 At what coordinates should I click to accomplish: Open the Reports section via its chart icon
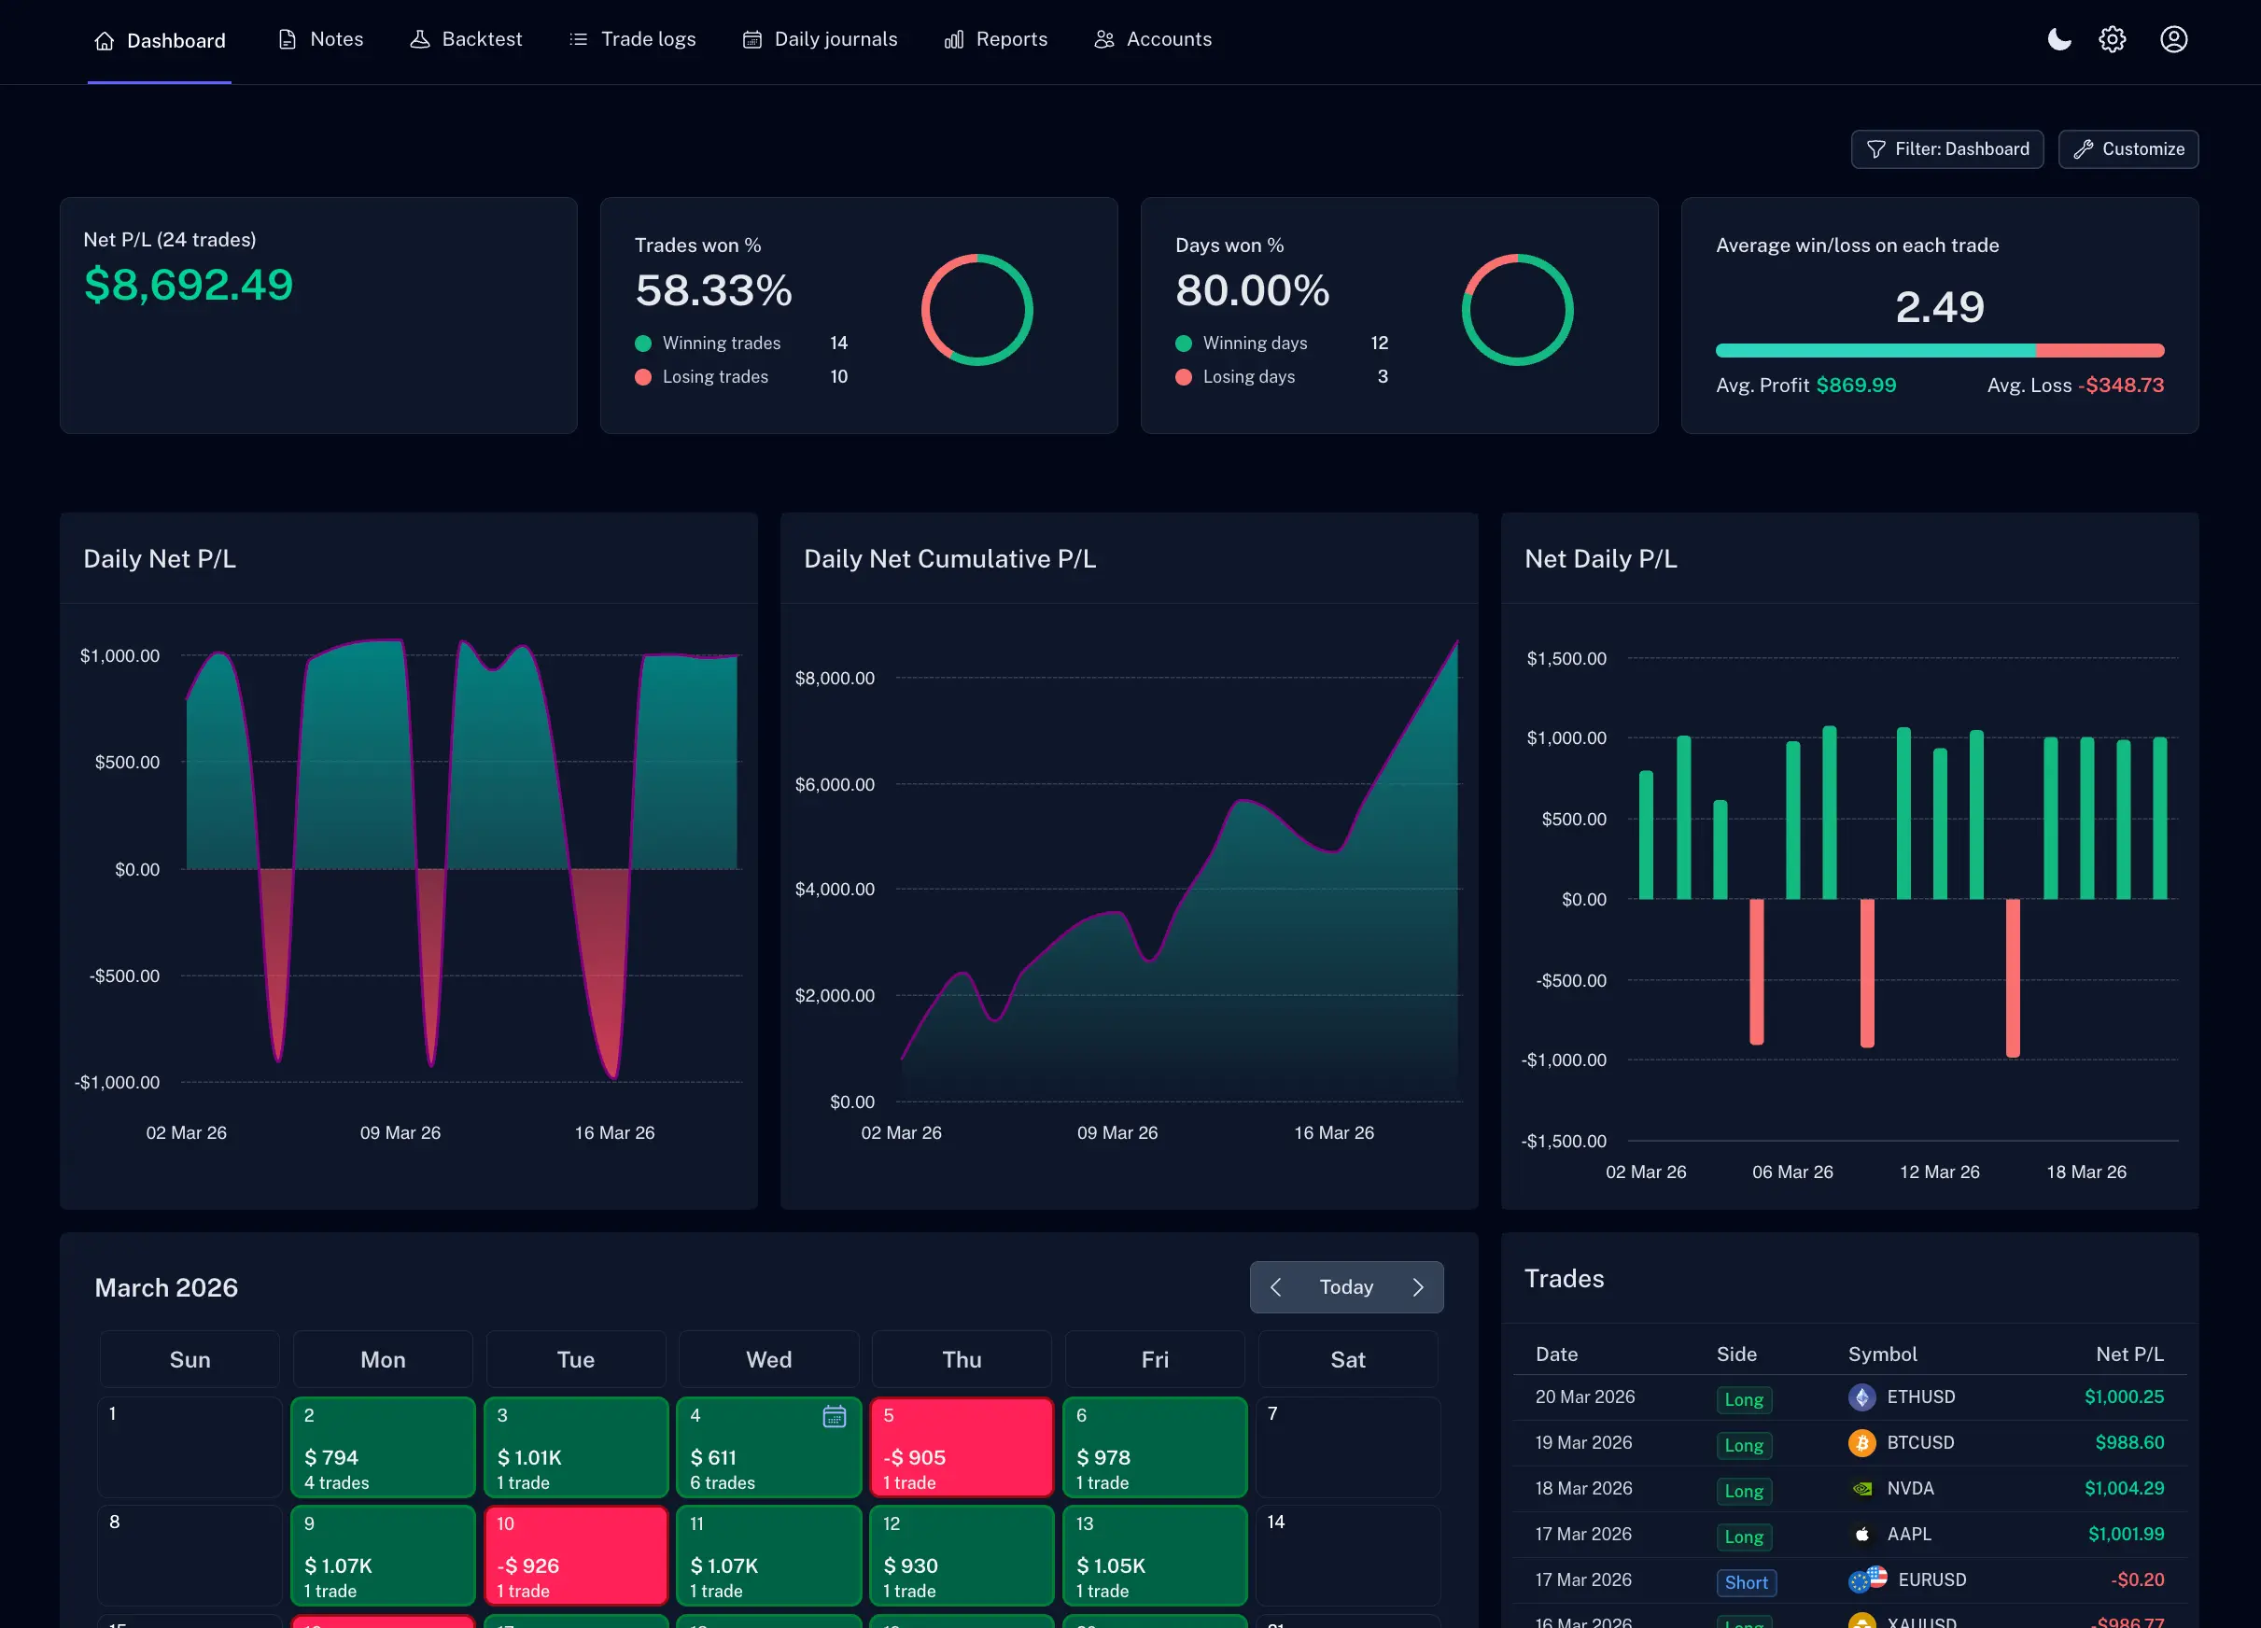[x=953, y=39]
